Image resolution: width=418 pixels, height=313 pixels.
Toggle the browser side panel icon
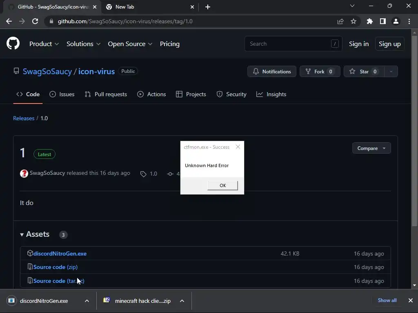coord(383,21)
